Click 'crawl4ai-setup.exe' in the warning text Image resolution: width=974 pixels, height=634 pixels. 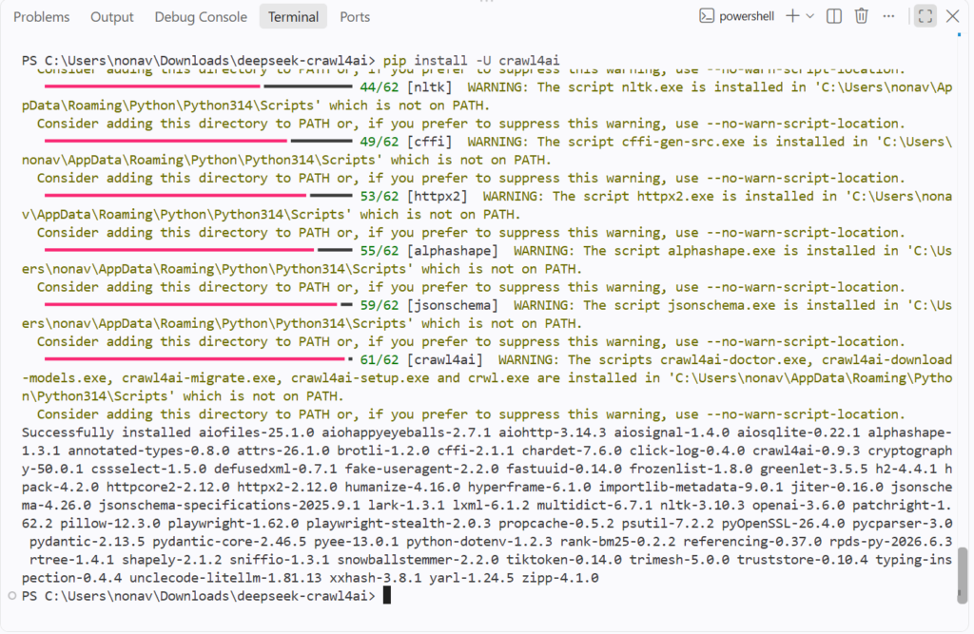coord(360,378)
